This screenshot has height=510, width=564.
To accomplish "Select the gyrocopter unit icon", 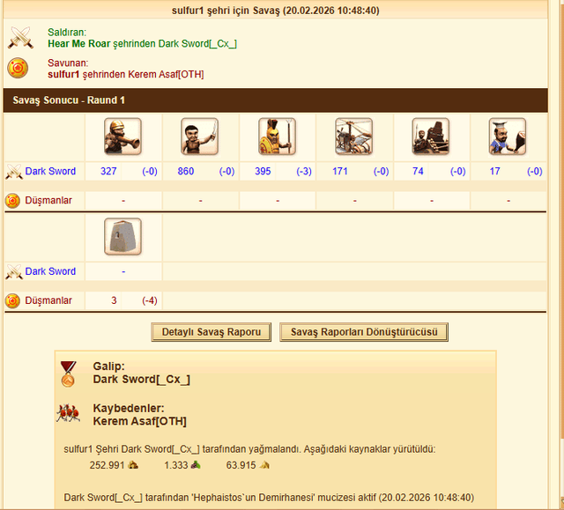I will pos(354,137).
